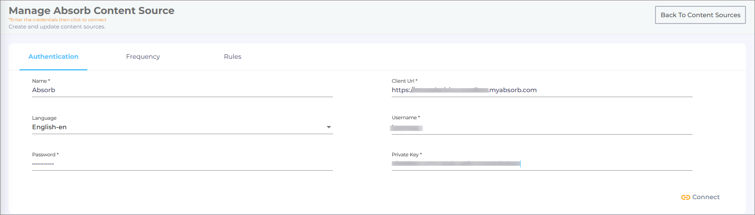The image size is (755, 215).
Task: Click the Username field label
Action: tap(405, 117)
